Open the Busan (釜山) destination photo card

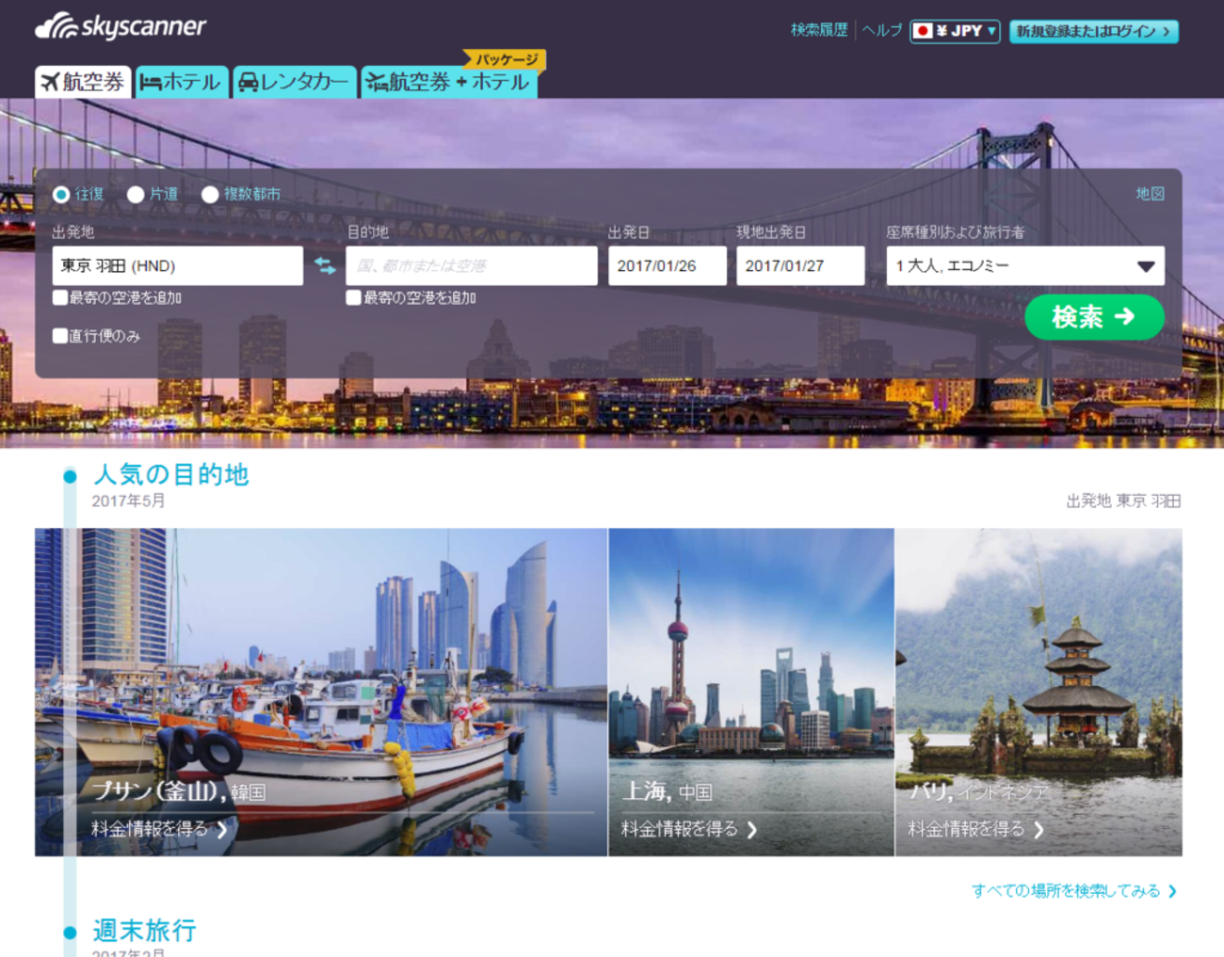click(x=321, y=692)
